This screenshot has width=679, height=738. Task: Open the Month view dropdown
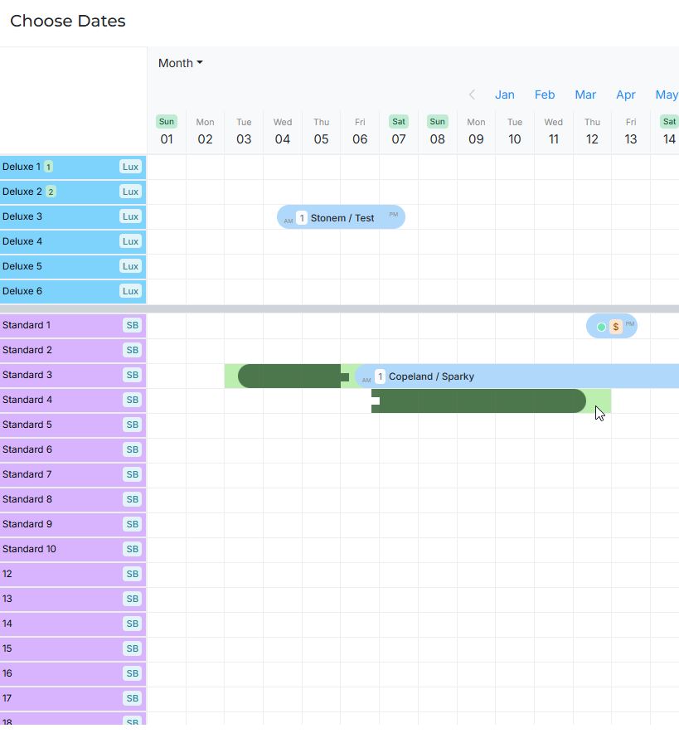point(180,63)
